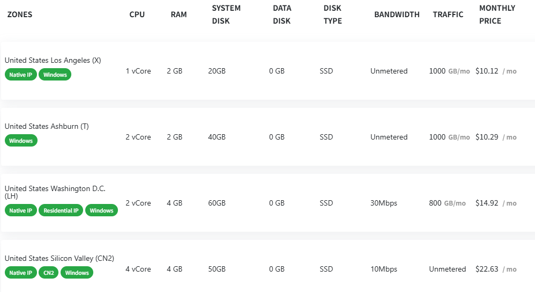Image resolution: width=535 pixels, height=292 pixels.
Task: Click the Residential IP badge
Action: (61, 210)
